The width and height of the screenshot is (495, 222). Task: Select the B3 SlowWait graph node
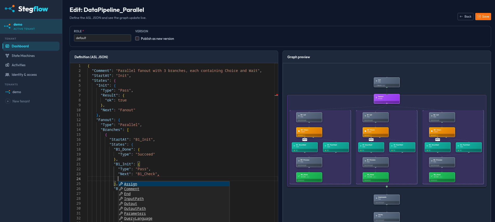(305, 147)
